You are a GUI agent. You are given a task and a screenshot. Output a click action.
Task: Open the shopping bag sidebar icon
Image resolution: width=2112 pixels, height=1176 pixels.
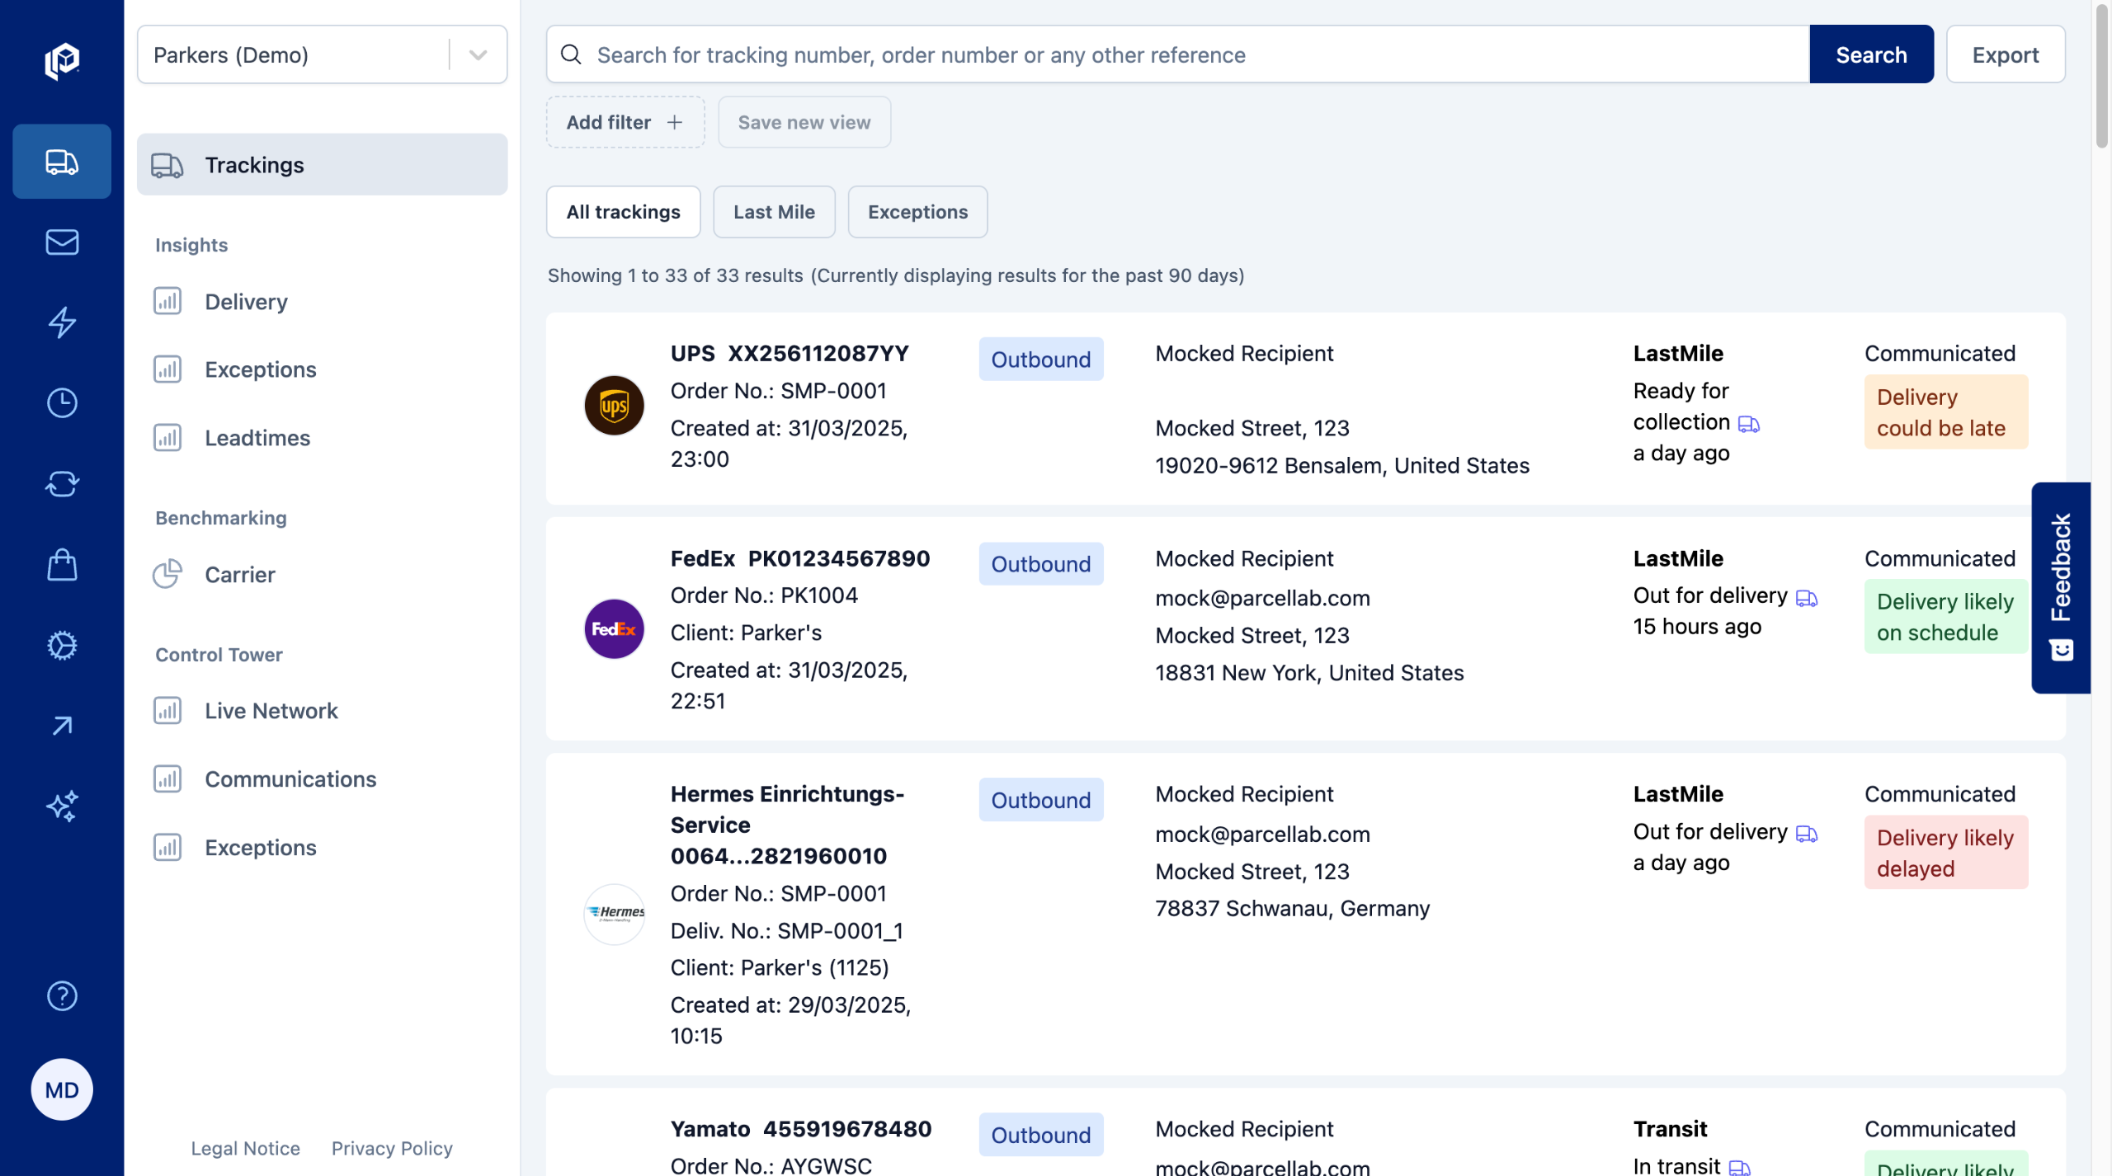click(x=62, y=565)
